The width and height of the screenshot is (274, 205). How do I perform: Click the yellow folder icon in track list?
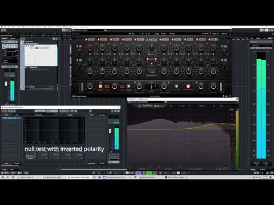26,67
